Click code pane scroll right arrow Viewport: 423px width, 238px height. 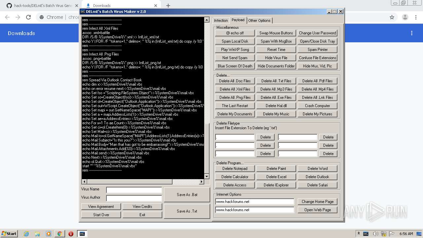pyautogui.click(x=202, y=182)
